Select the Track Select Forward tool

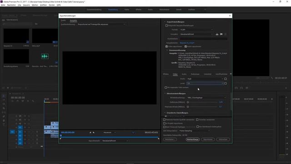[4, 100]
